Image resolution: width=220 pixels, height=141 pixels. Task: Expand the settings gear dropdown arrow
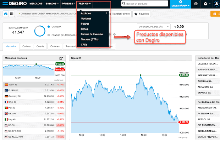point(210,4)
